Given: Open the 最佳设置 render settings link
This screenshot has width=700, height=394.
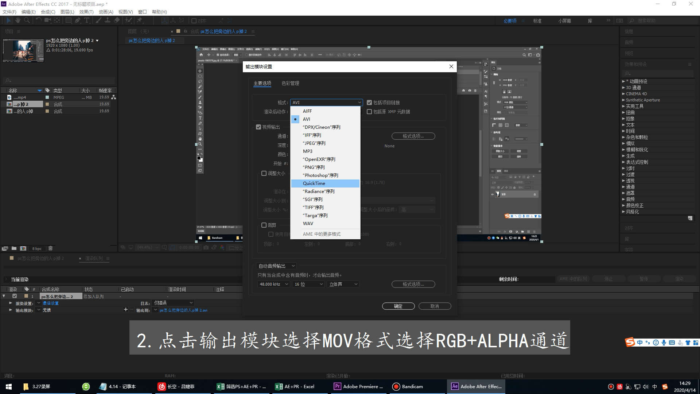Looking at the screenshot, I should (x=51, y=303).
